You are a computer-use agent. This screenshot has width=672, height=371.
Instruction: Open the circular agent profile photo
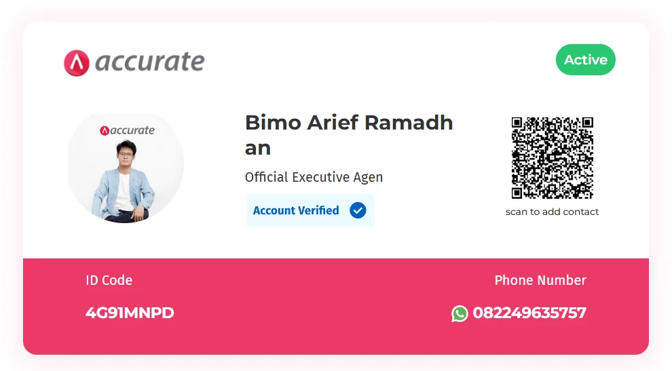click(126, 168)
